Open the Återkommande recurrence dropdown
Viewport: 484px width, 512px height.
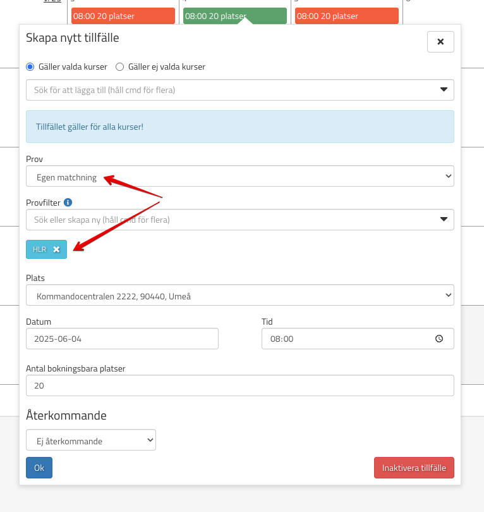[90, 440]
